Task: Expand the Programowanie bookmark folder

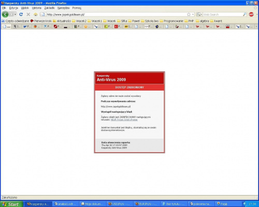Action: [171, 21]
